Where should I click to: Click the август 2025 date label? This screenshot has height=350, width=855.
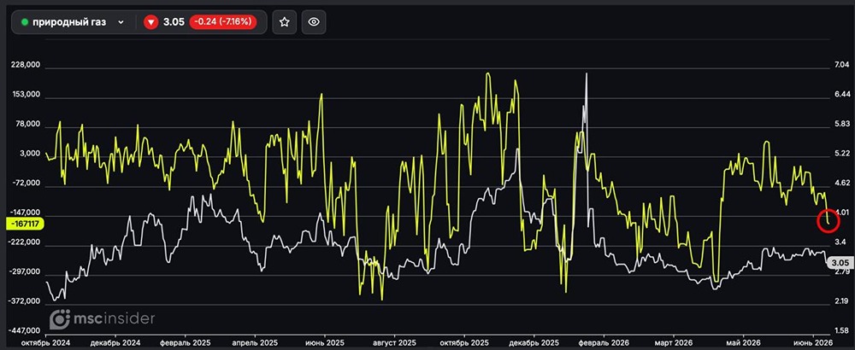pyautogui.click(x=394, y=343)
